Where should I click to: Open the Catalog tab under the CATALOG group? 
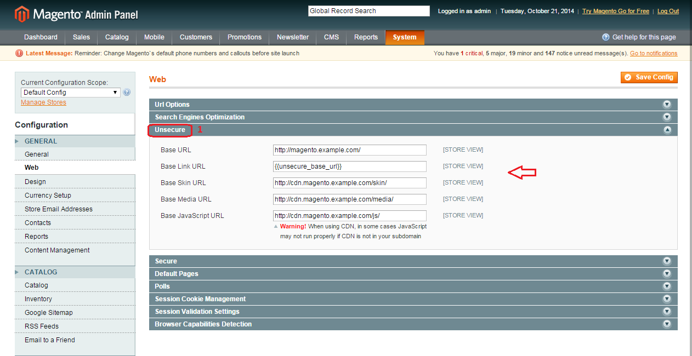point(75,285)
